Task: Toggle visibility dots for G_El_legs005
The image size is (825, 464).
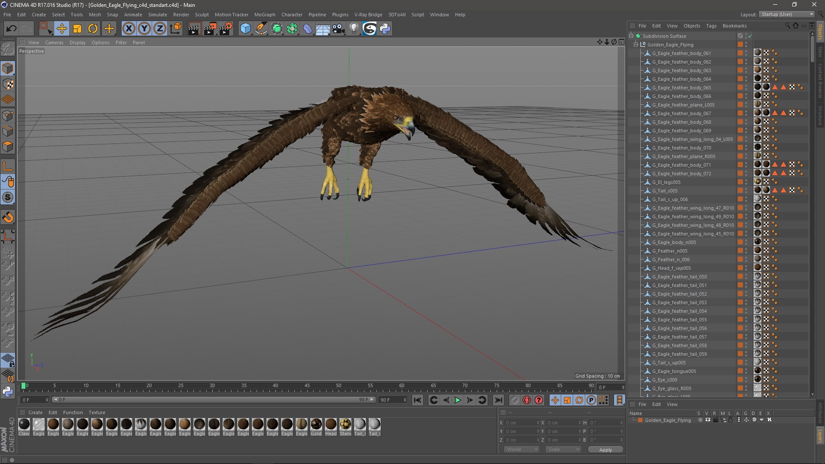Action: [746, 182]
